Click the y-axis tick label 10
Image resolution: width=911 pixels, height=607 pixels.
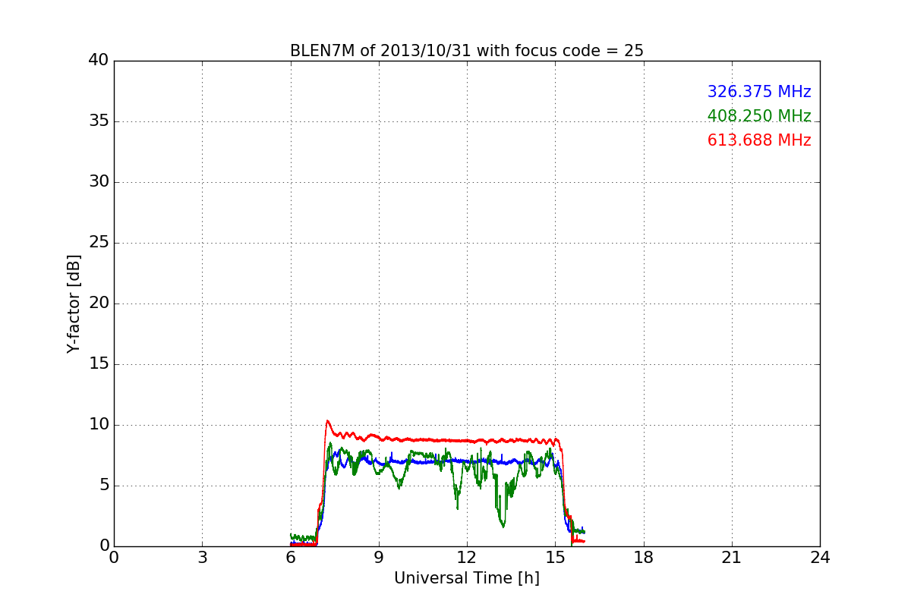point(99,425)
